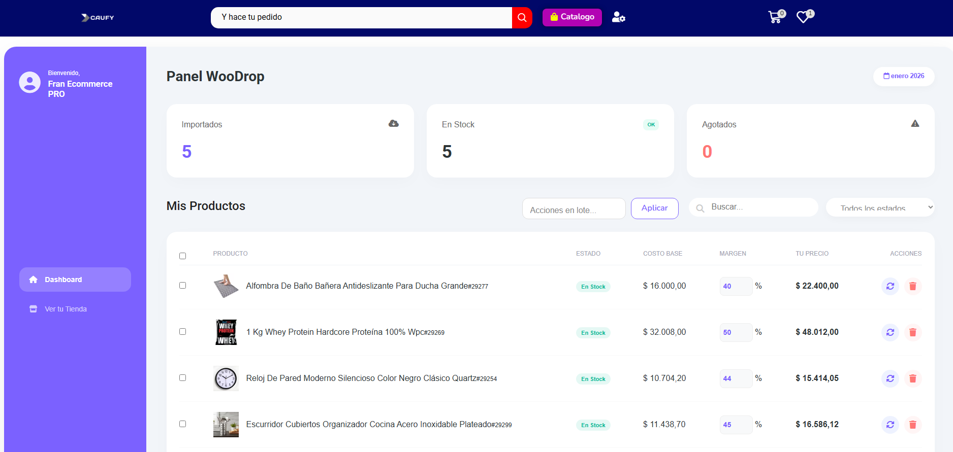Open the wishlist heart icon
The width and height of the screenshot is (953, 452).
coord(805,17)
